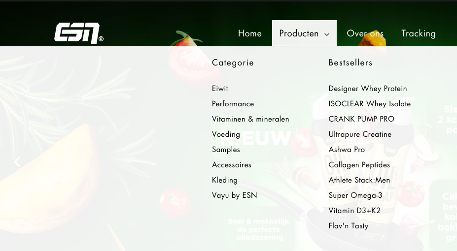Choose Super Omega-3 from bestsellers
The width and height of the screenshot is (457, 251).
click(x=355, y=195)
